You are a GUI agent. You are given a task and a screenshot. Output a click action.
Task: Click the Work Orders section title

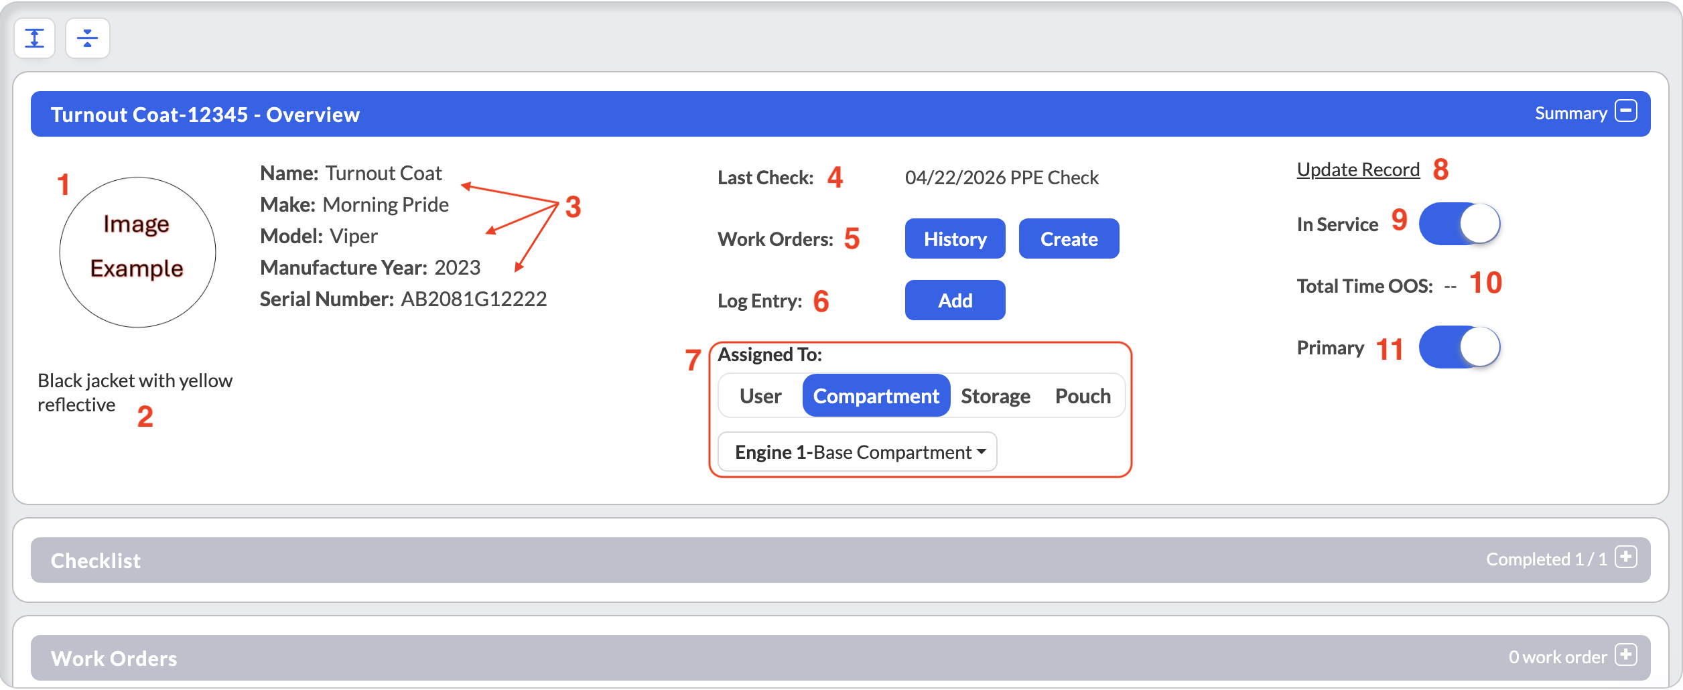point(114,659)
